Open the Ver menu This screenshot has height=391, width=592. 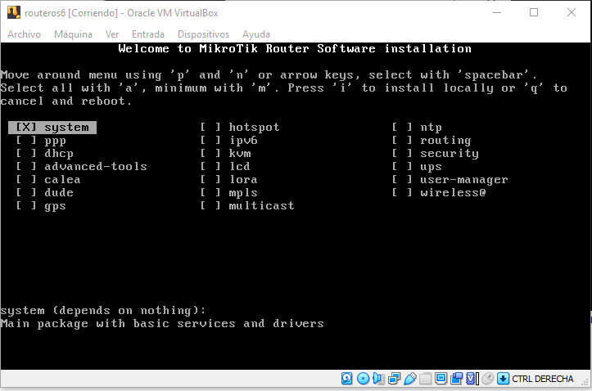click(x=112, y=34)
